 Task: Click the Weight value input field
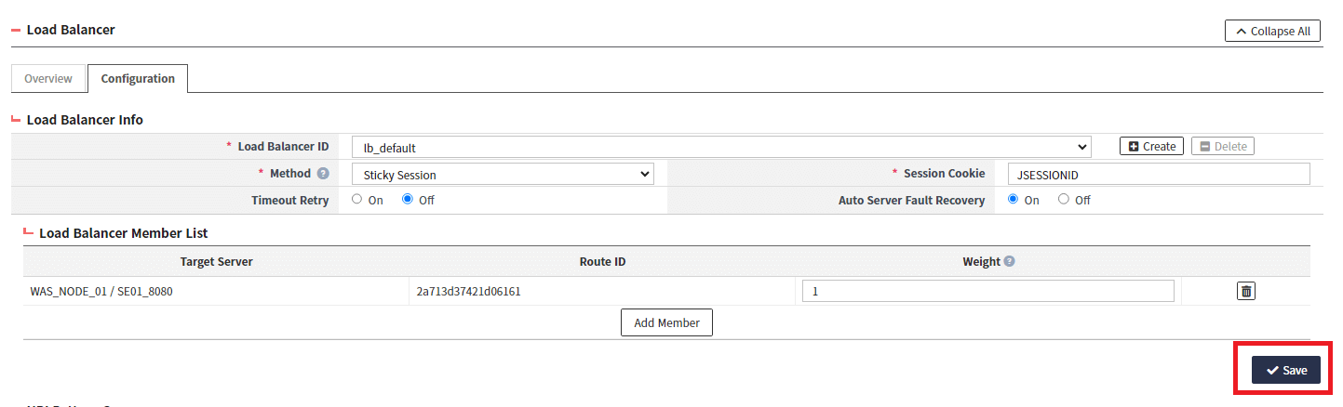(987, 292)
